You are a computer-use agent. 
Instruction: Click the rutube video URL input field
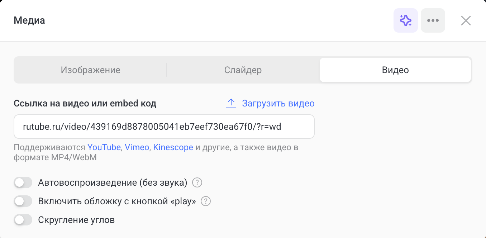[164, 126]
